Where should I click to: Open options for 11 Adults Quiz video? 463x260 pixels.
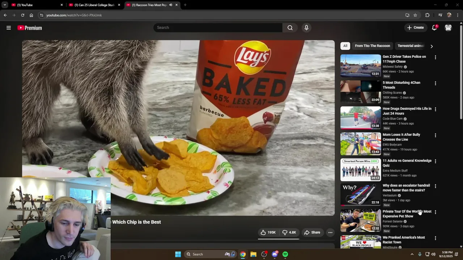[436, 161]
